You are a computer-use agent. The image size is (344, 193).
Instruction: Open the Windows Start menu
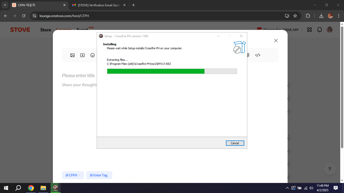coord(6,188)
